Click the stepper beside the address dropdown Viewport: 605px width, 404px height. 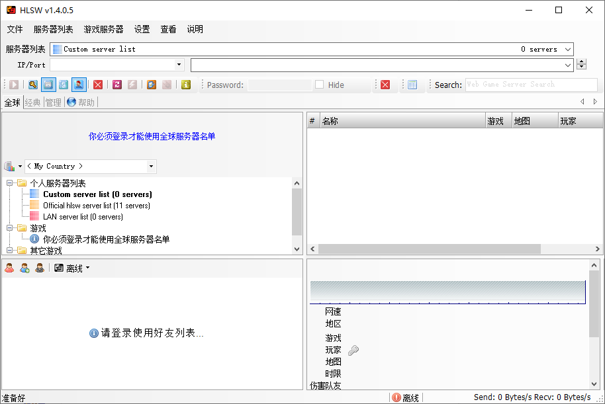pyautogui.click(x=581, y=64)
